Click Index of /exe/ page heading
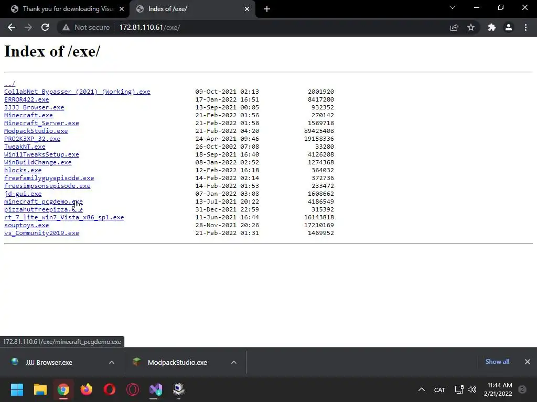The height and width of the screenshot is (402, 537). point(52,52)
